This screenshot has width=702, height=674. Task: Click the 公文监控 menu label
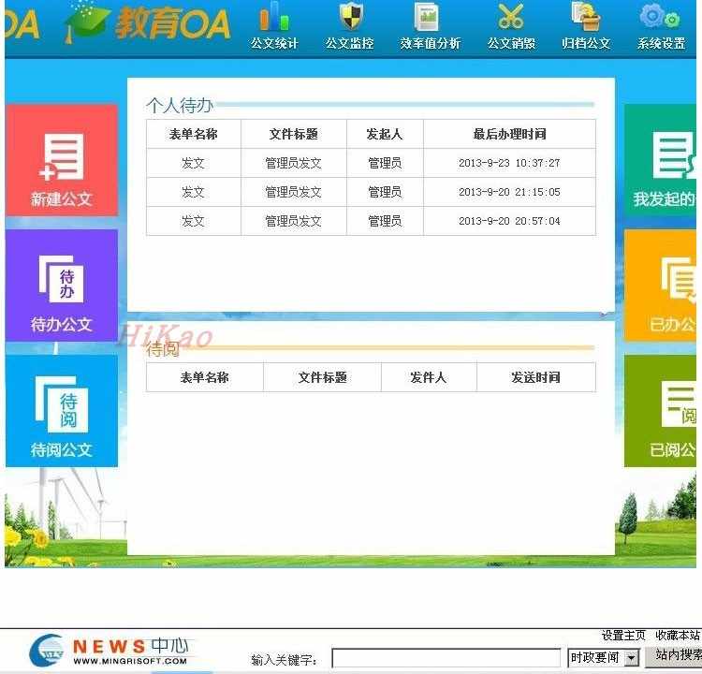(350, 43)
